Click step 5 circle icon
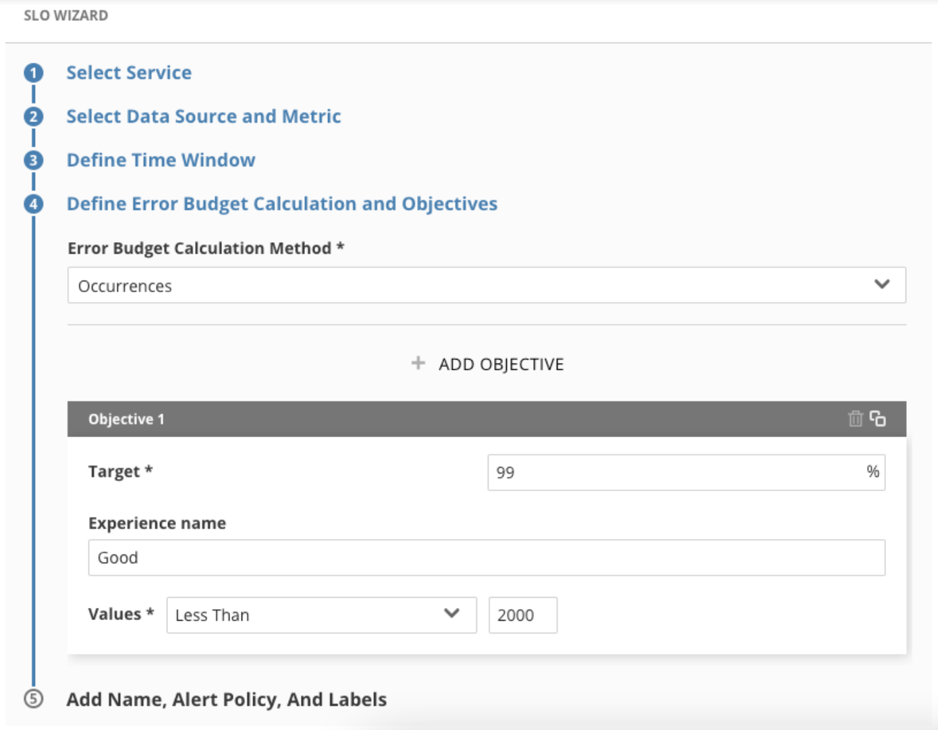The image size is (938, 730). 33,699
